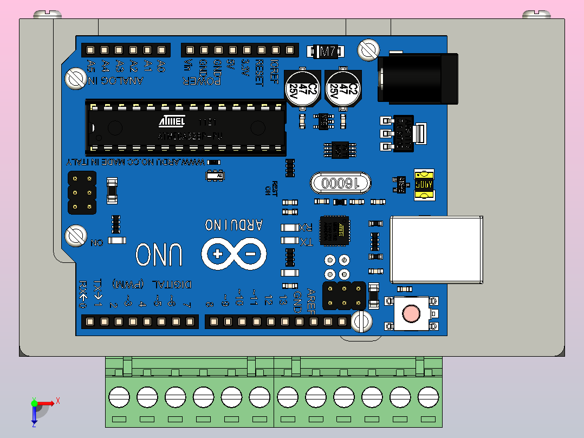Select the TX LED on the board
This screenshot has width=584, height=438.
(x=290, y=241)
